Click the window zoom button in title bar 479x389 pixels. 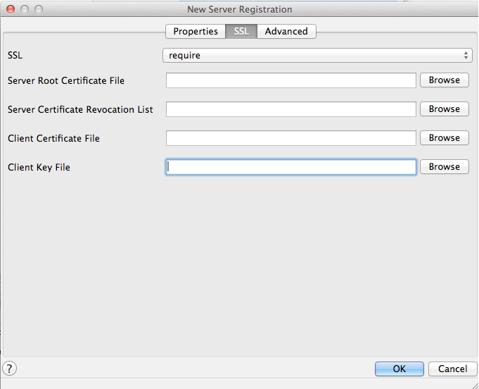[38, 9]
